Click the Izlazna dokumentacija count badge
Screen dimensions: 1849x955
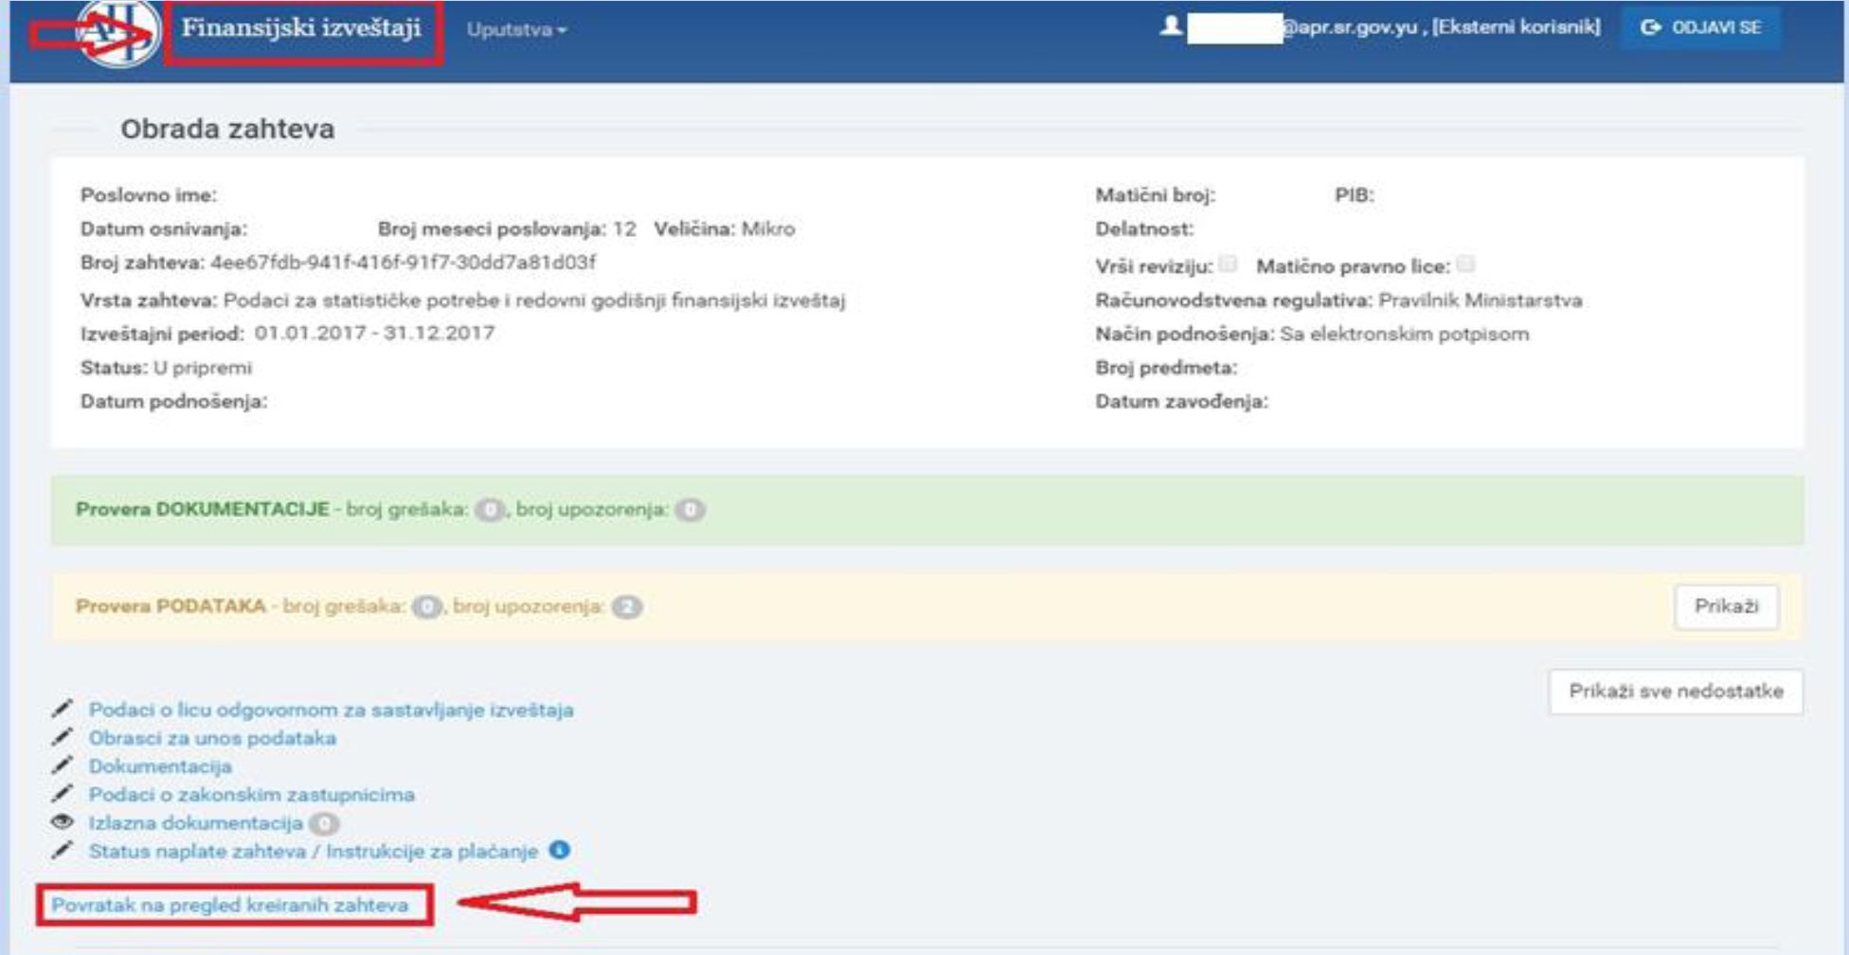[324, 824]
